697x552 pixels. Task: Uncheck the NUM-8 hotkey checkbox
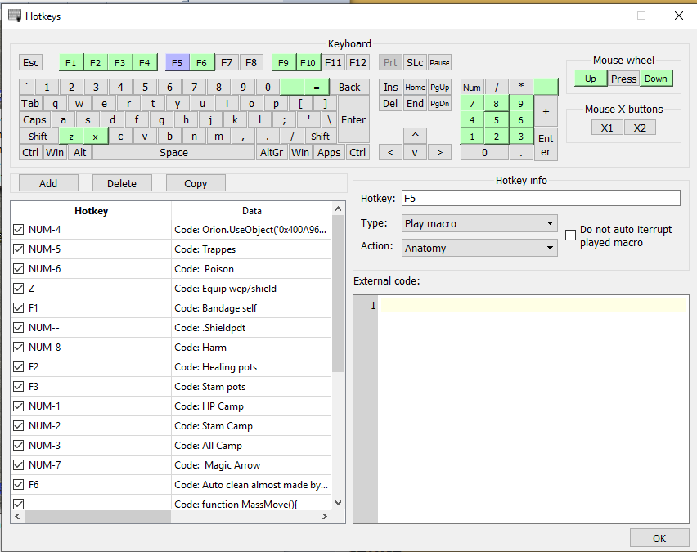pyautogui.click(x=18, y=347)
